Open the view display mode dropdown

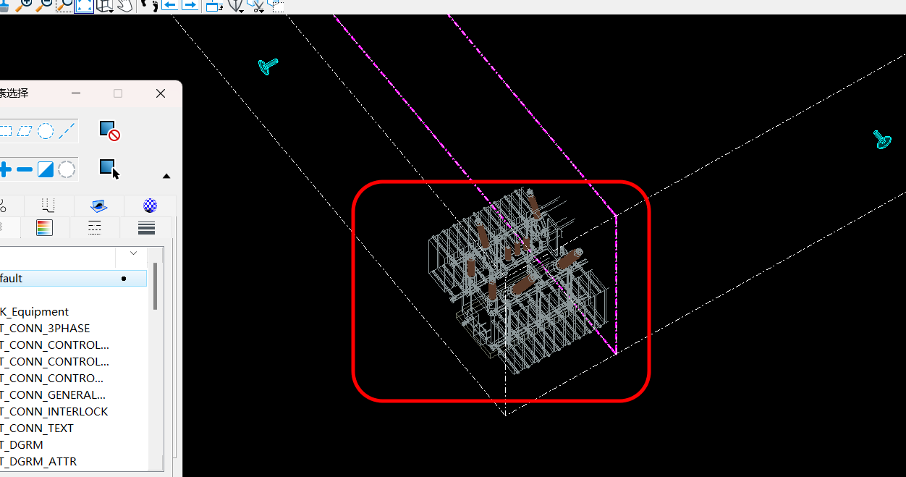[x=236, y=6]
